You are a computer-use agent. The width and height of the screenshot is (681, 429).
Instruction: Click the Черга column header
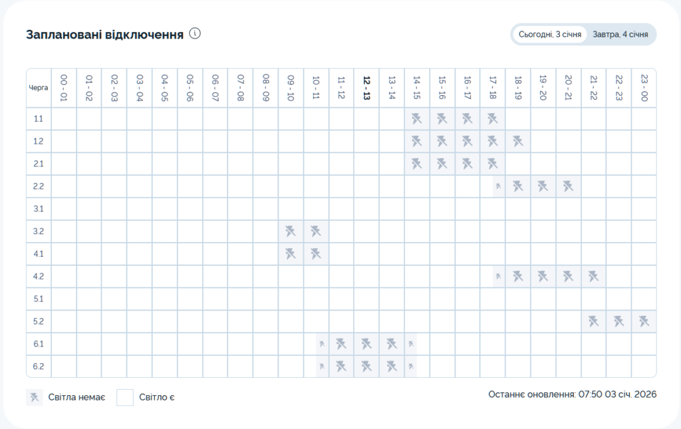39,87
